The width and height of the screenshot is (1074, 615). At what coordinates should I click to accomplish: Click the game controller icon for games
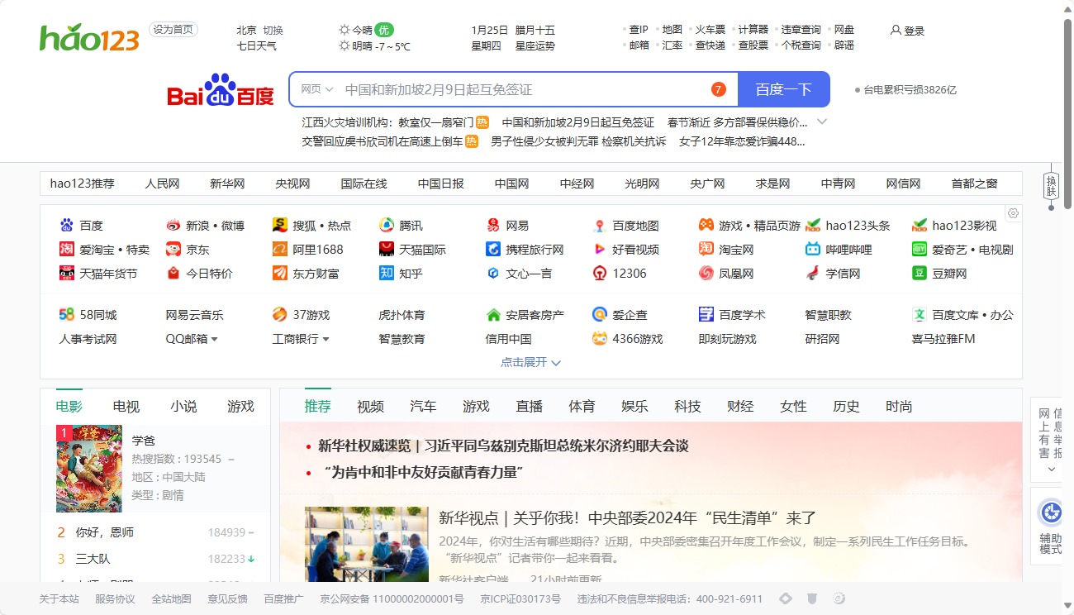point(706,225)
